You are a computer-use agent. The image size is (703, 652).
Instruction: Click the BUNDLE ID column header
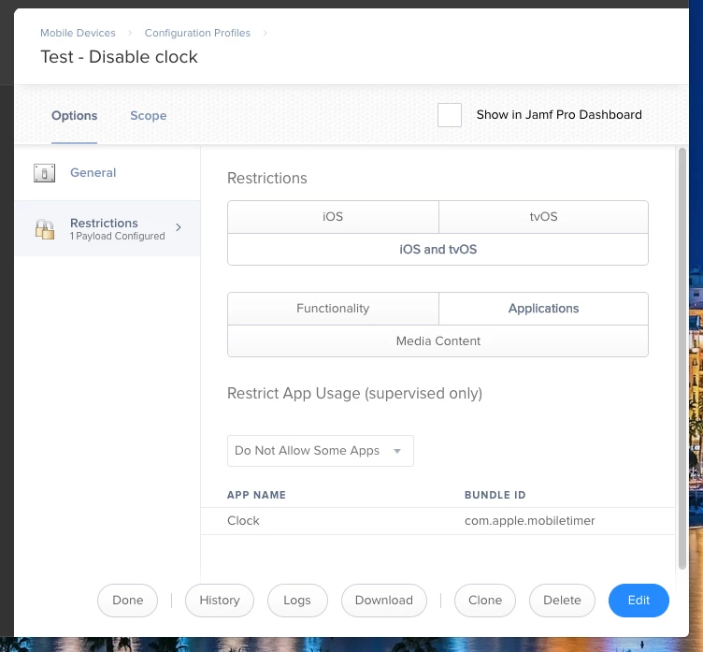click(495, 495)
